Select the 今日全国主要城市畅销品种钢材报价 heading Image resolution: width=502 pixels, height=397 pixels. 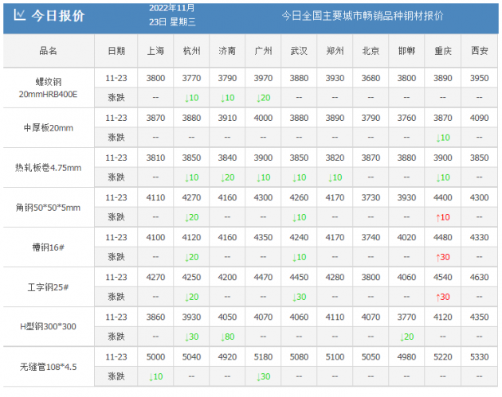click(363, 16)
